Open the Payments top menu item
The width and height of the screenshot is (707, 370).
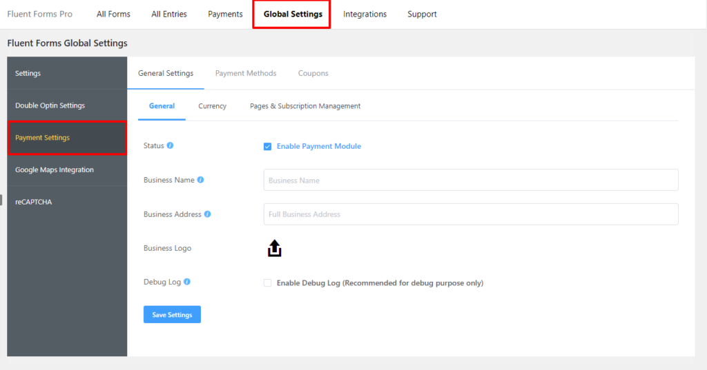pyautogui.click(x=225, y=14)
